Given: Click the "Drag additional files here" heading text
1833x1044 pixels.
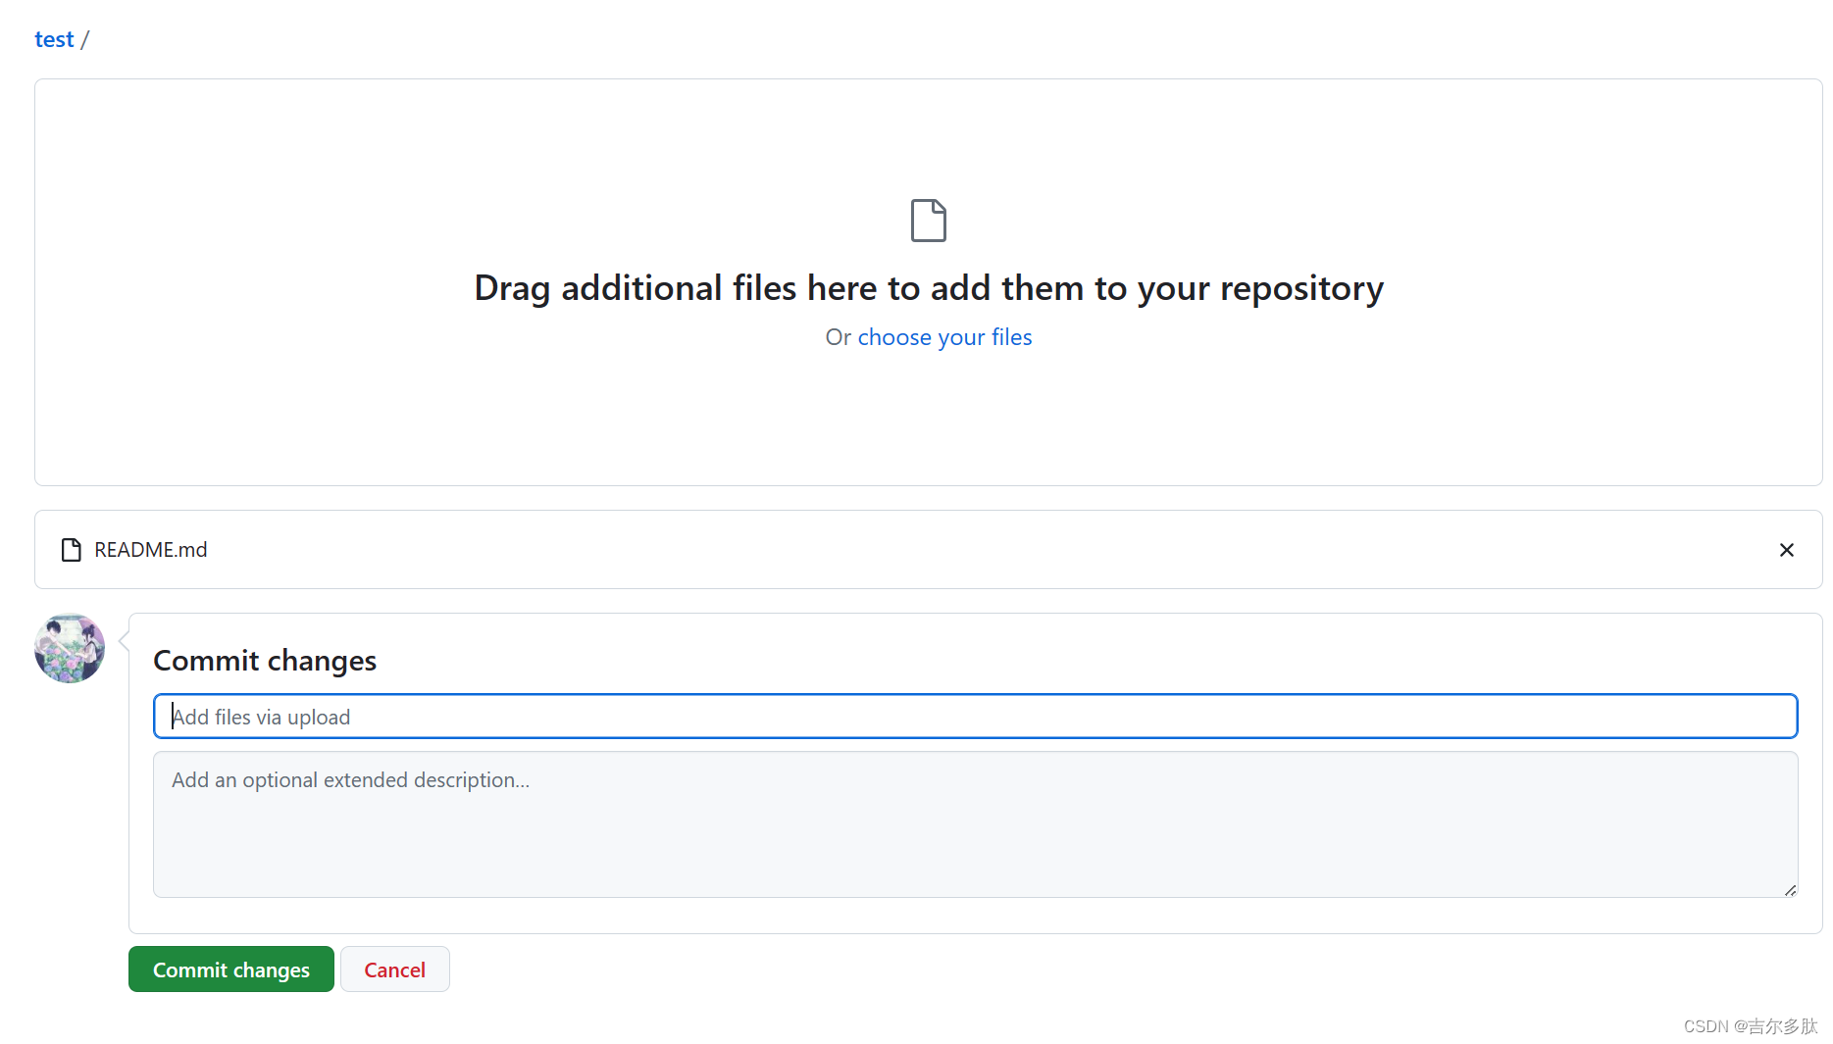Looking at the screenshot, I should (x=928, y=287).
